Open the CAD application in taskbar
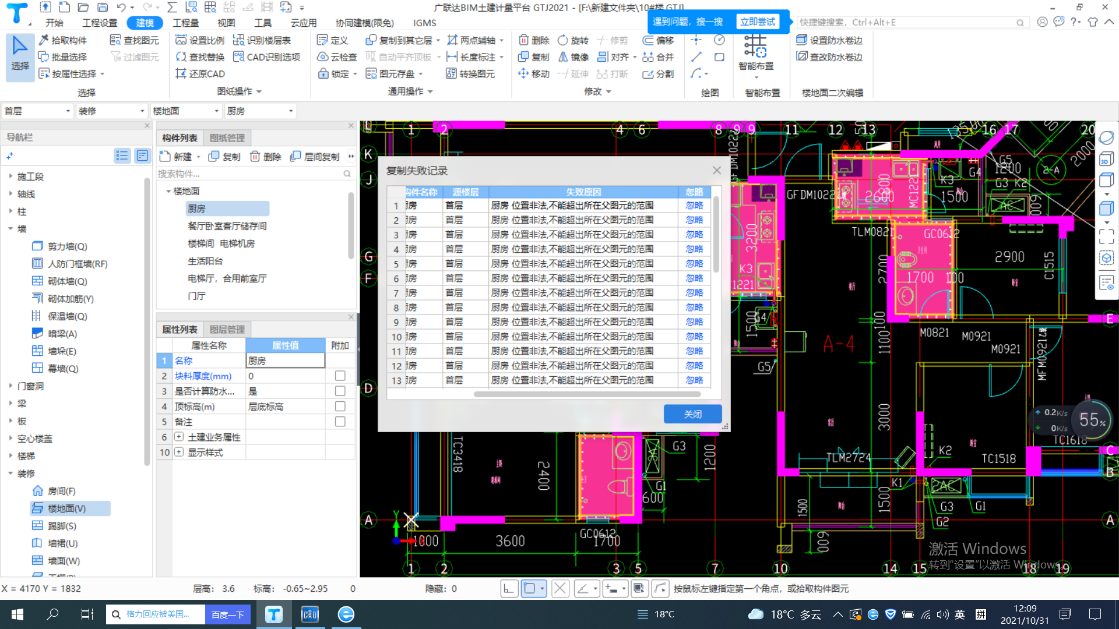Image resolution: width=1119 pixels, height=629 pixels. (309, 614)
